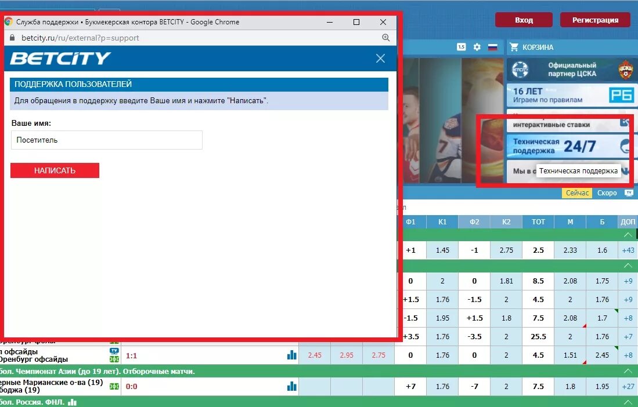The height and width of the screenshot is (407, 638).
Task: Switch to the Сейчас tab
Action: click(x=577, y=193)
